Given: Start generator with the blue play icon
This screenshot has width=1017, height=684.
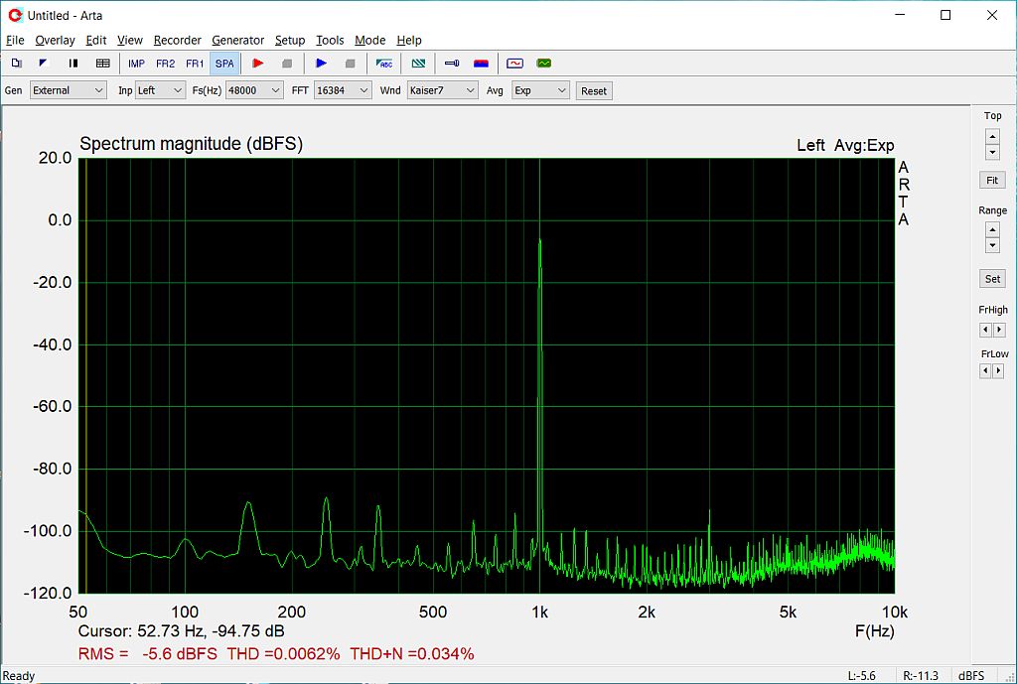Looking at the screenshot, I should [321, 63].
